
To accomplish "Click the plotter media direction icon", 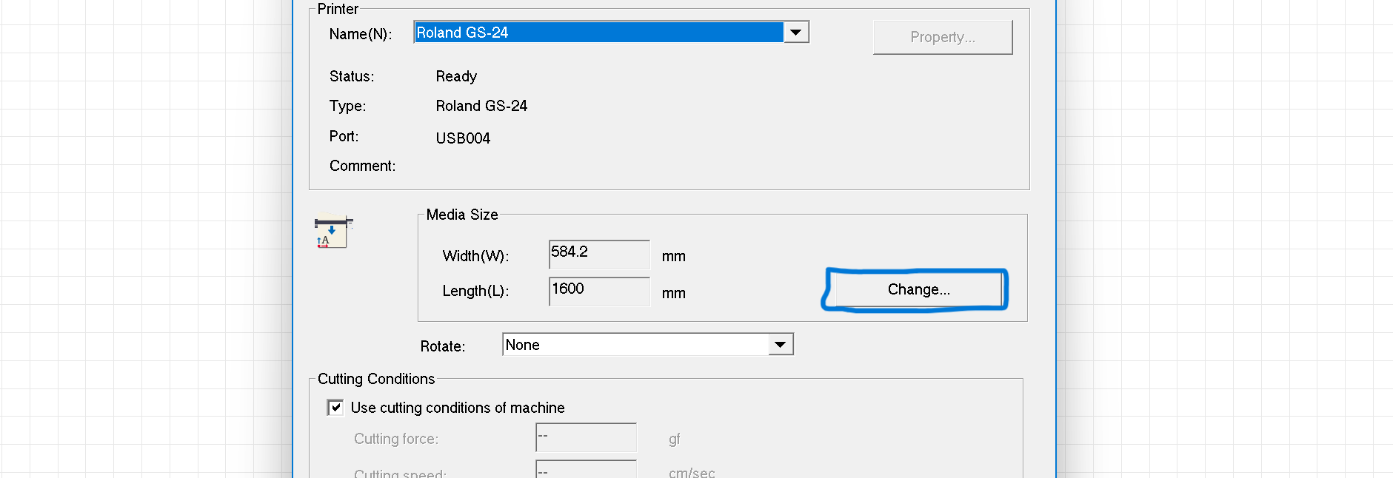I will 333,232.
